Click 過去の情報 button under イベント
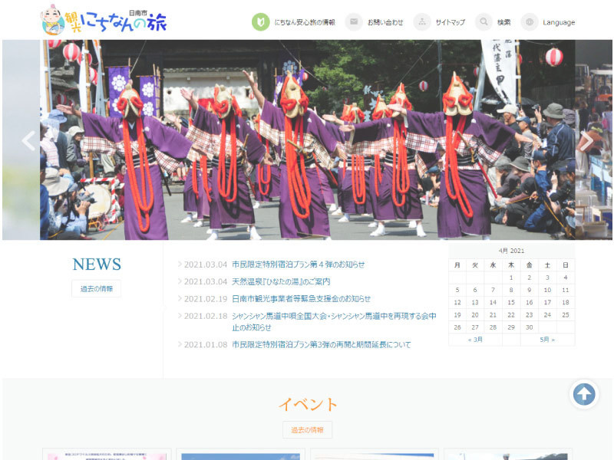This screenshot has height=460, width=614. pyautogui.click(x=307, y=430)
